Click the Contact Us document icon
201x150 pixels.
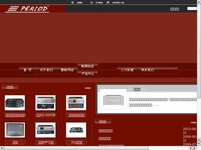click(x=108, y=2)
